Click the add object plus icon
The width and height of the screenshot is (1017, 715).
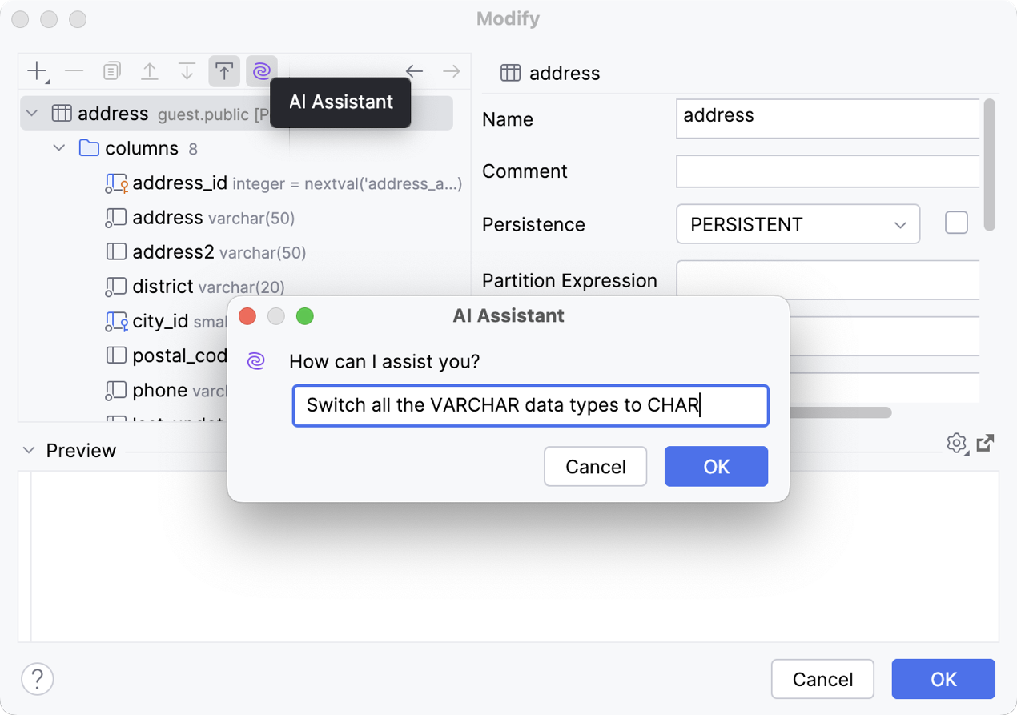(37, 72)
